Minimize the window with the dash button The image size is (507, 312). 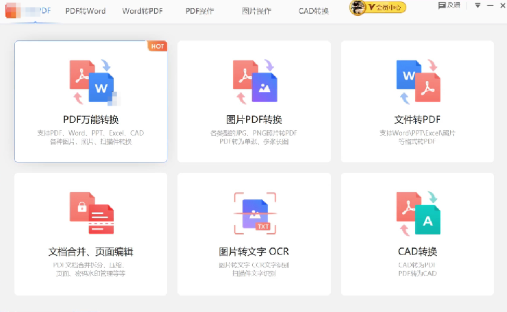click(490, 5)
